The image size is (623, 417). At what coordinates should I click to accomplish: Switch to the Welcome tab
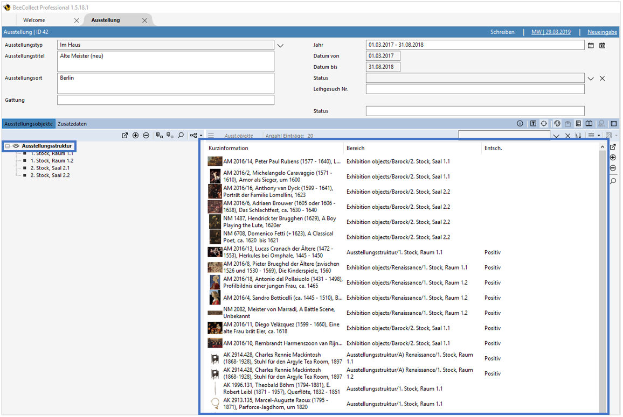tap(34, 20)
